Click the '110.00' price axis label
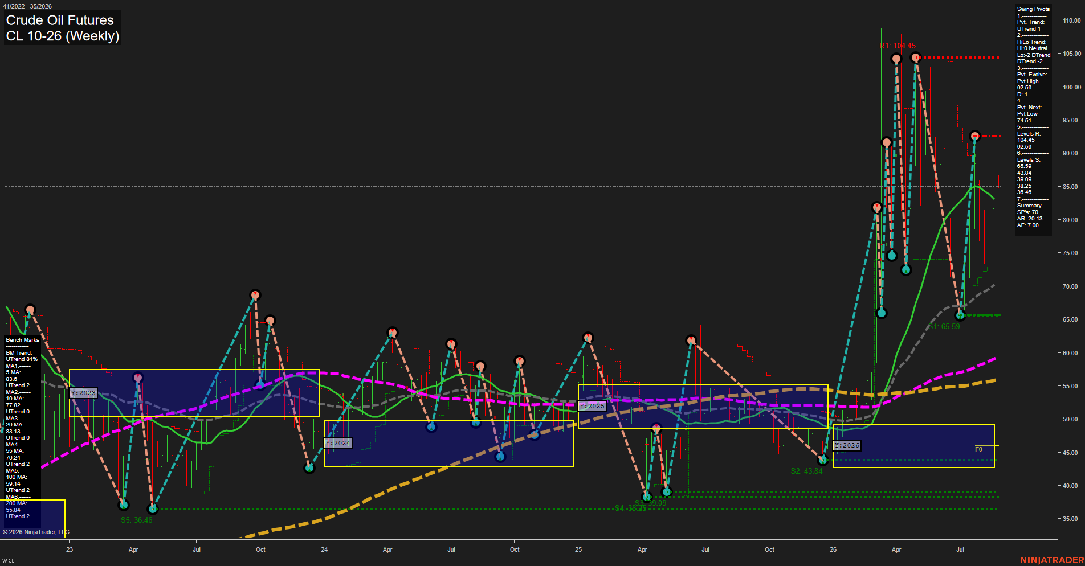The height and width of the screenshot is (566, 1085). 1072,20
